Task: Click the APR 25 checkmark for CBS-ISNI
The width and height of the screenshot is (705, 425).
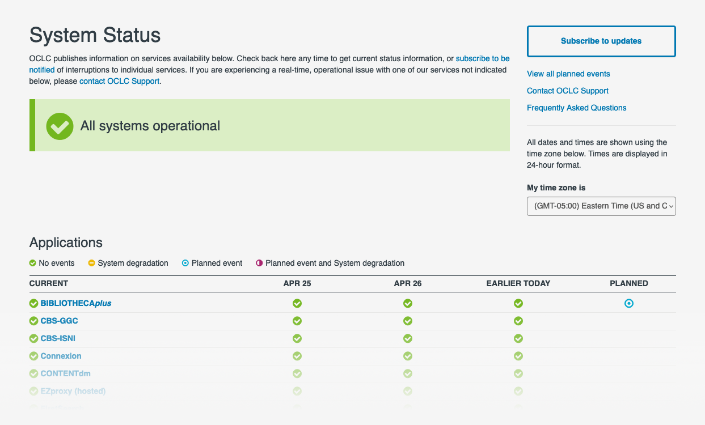Action: [x=297, y=338]
